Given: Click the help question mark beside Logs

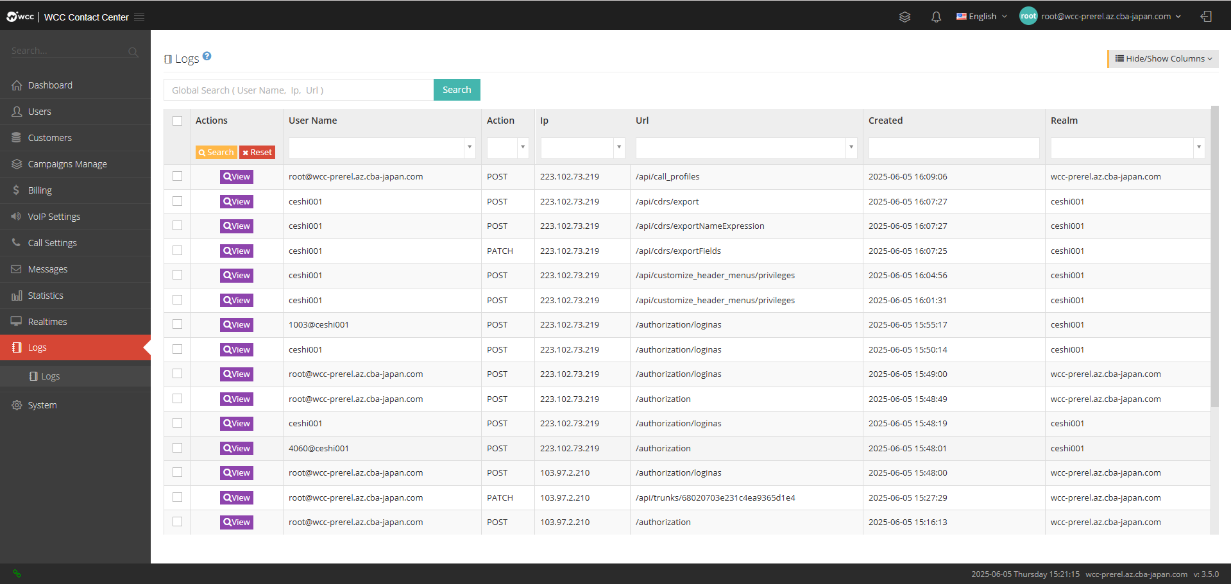Looking at the screenshot, I should 207,56.
